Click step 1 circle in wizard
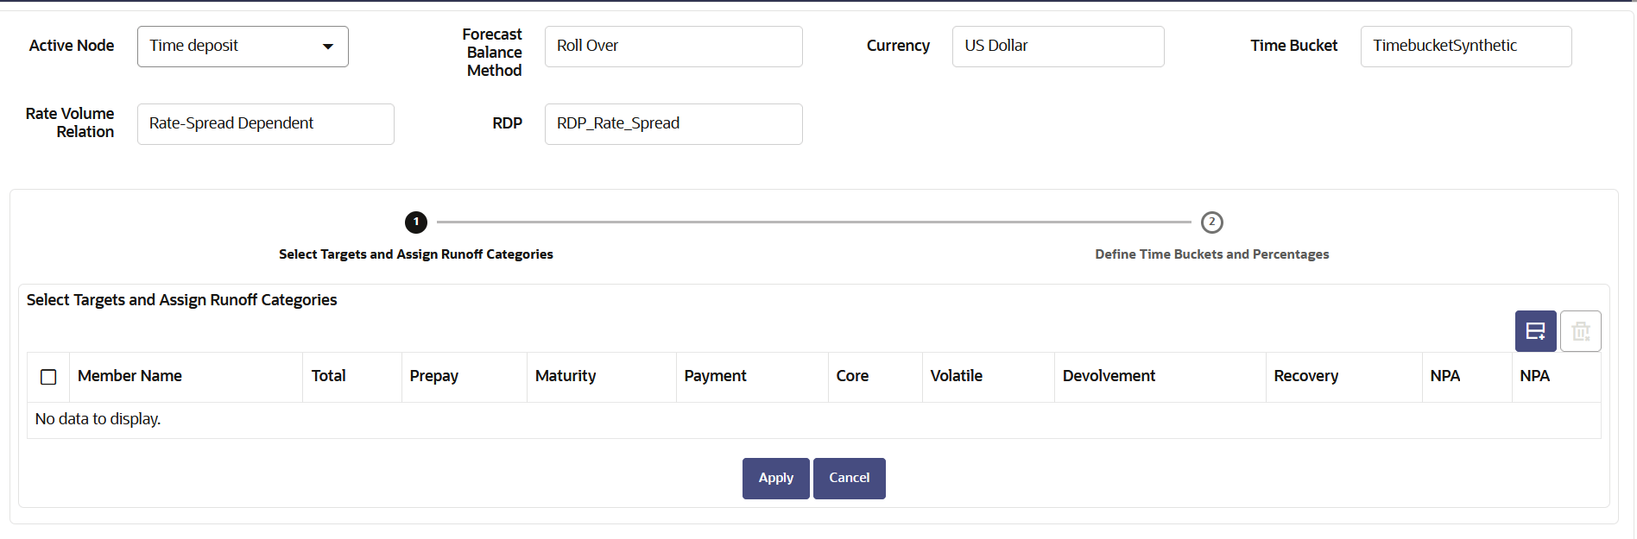Screen dimensions: 1637x539 pos(416,222)
